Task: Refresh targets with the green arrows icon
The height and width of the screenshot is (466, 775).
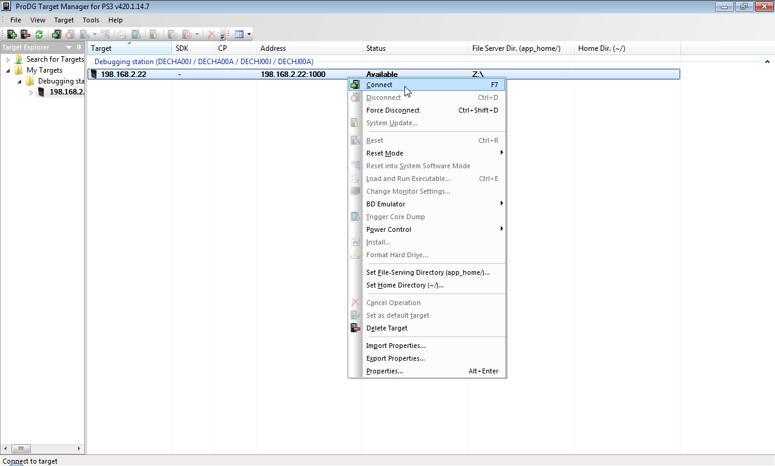Action: [39, 34]
